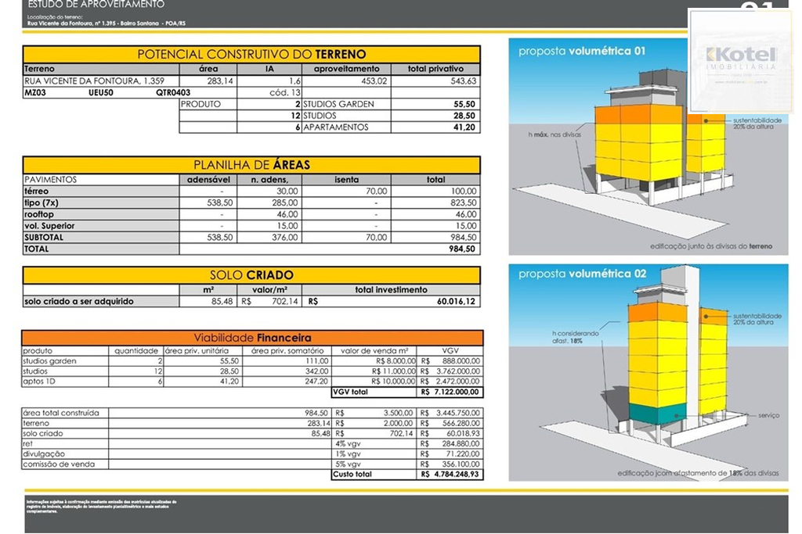802x534 pixels.
Task: Select the footer disclaimer text
Action: click(x=101, y=507)
